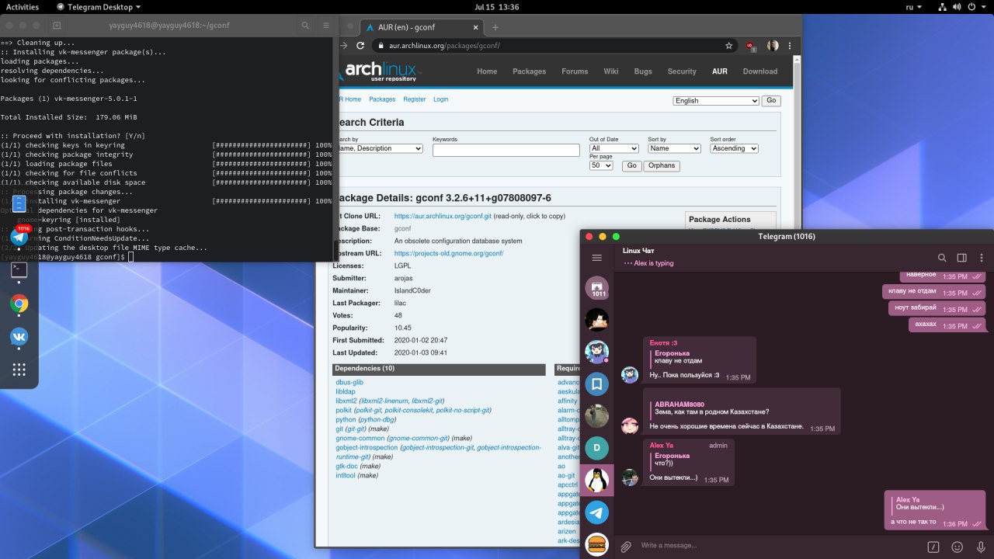Open the Telegram emoji picker
Image resolution: width=994 pixels, height=559 pixels.
pos(958,547)
